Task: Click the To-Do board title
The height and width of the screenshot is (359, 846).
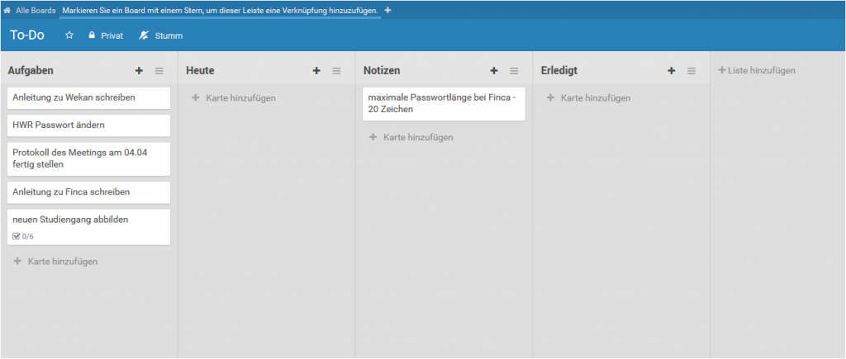Action: point(27,35)
